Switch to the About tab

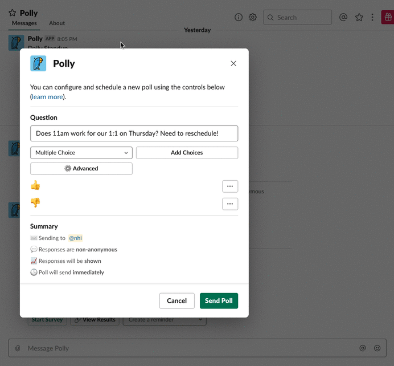click(57, 23)
